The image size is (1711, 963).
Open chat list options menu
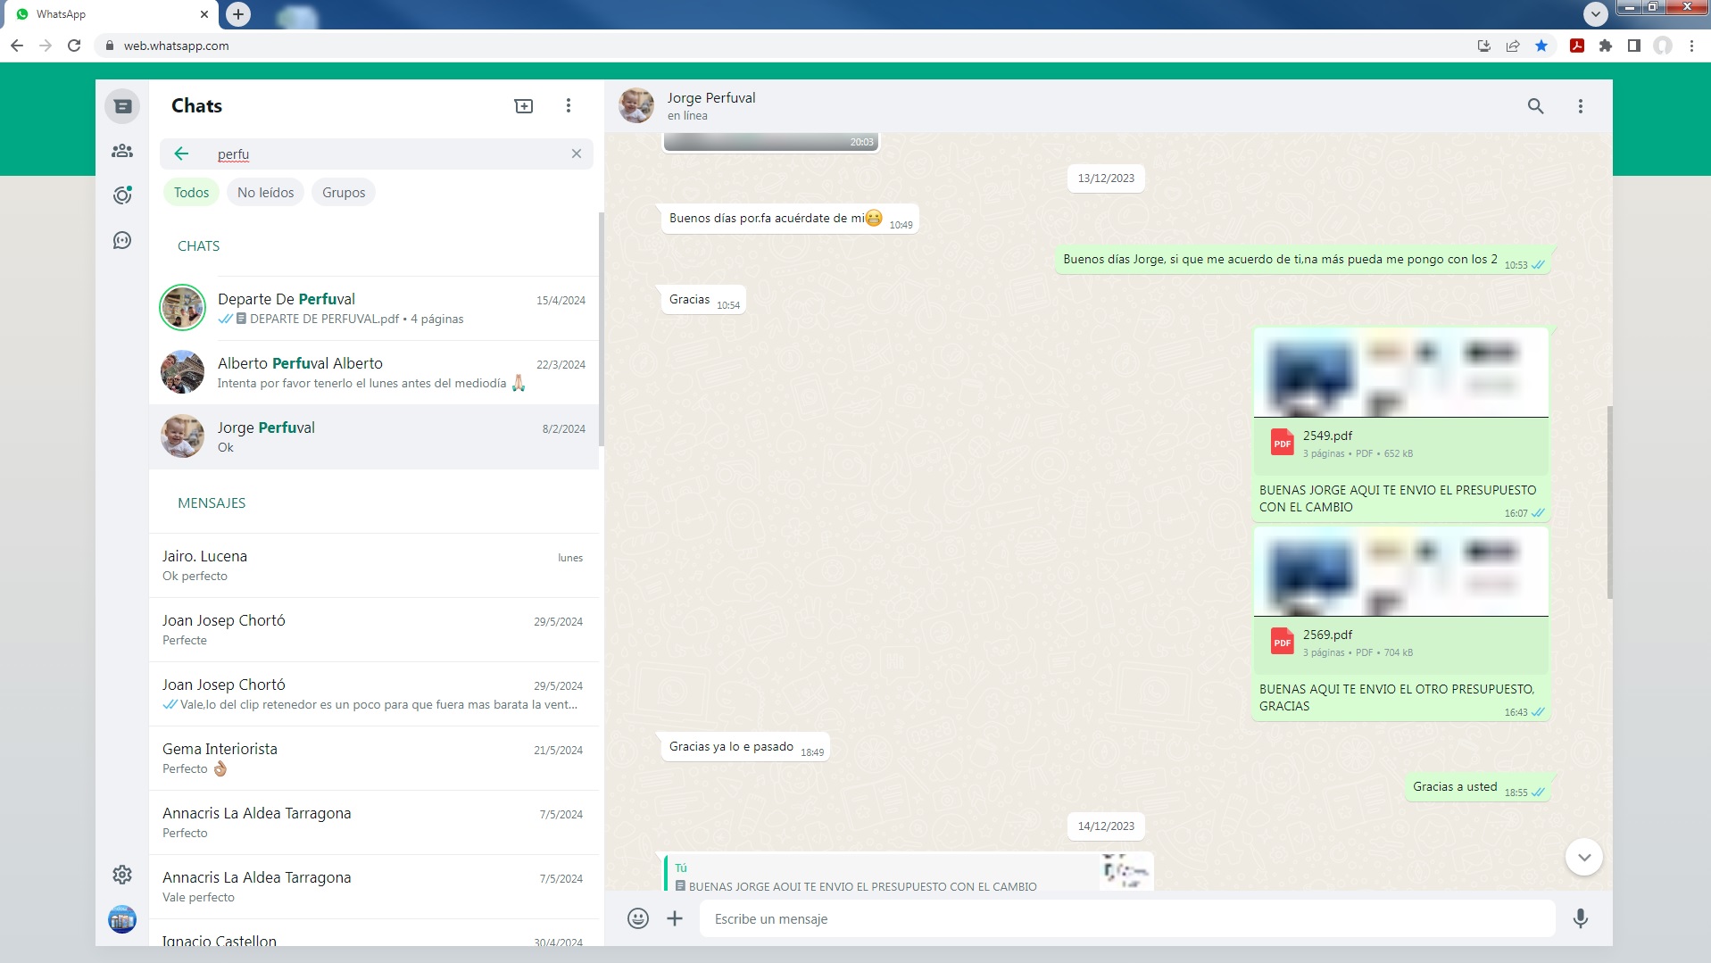point(569,106)
